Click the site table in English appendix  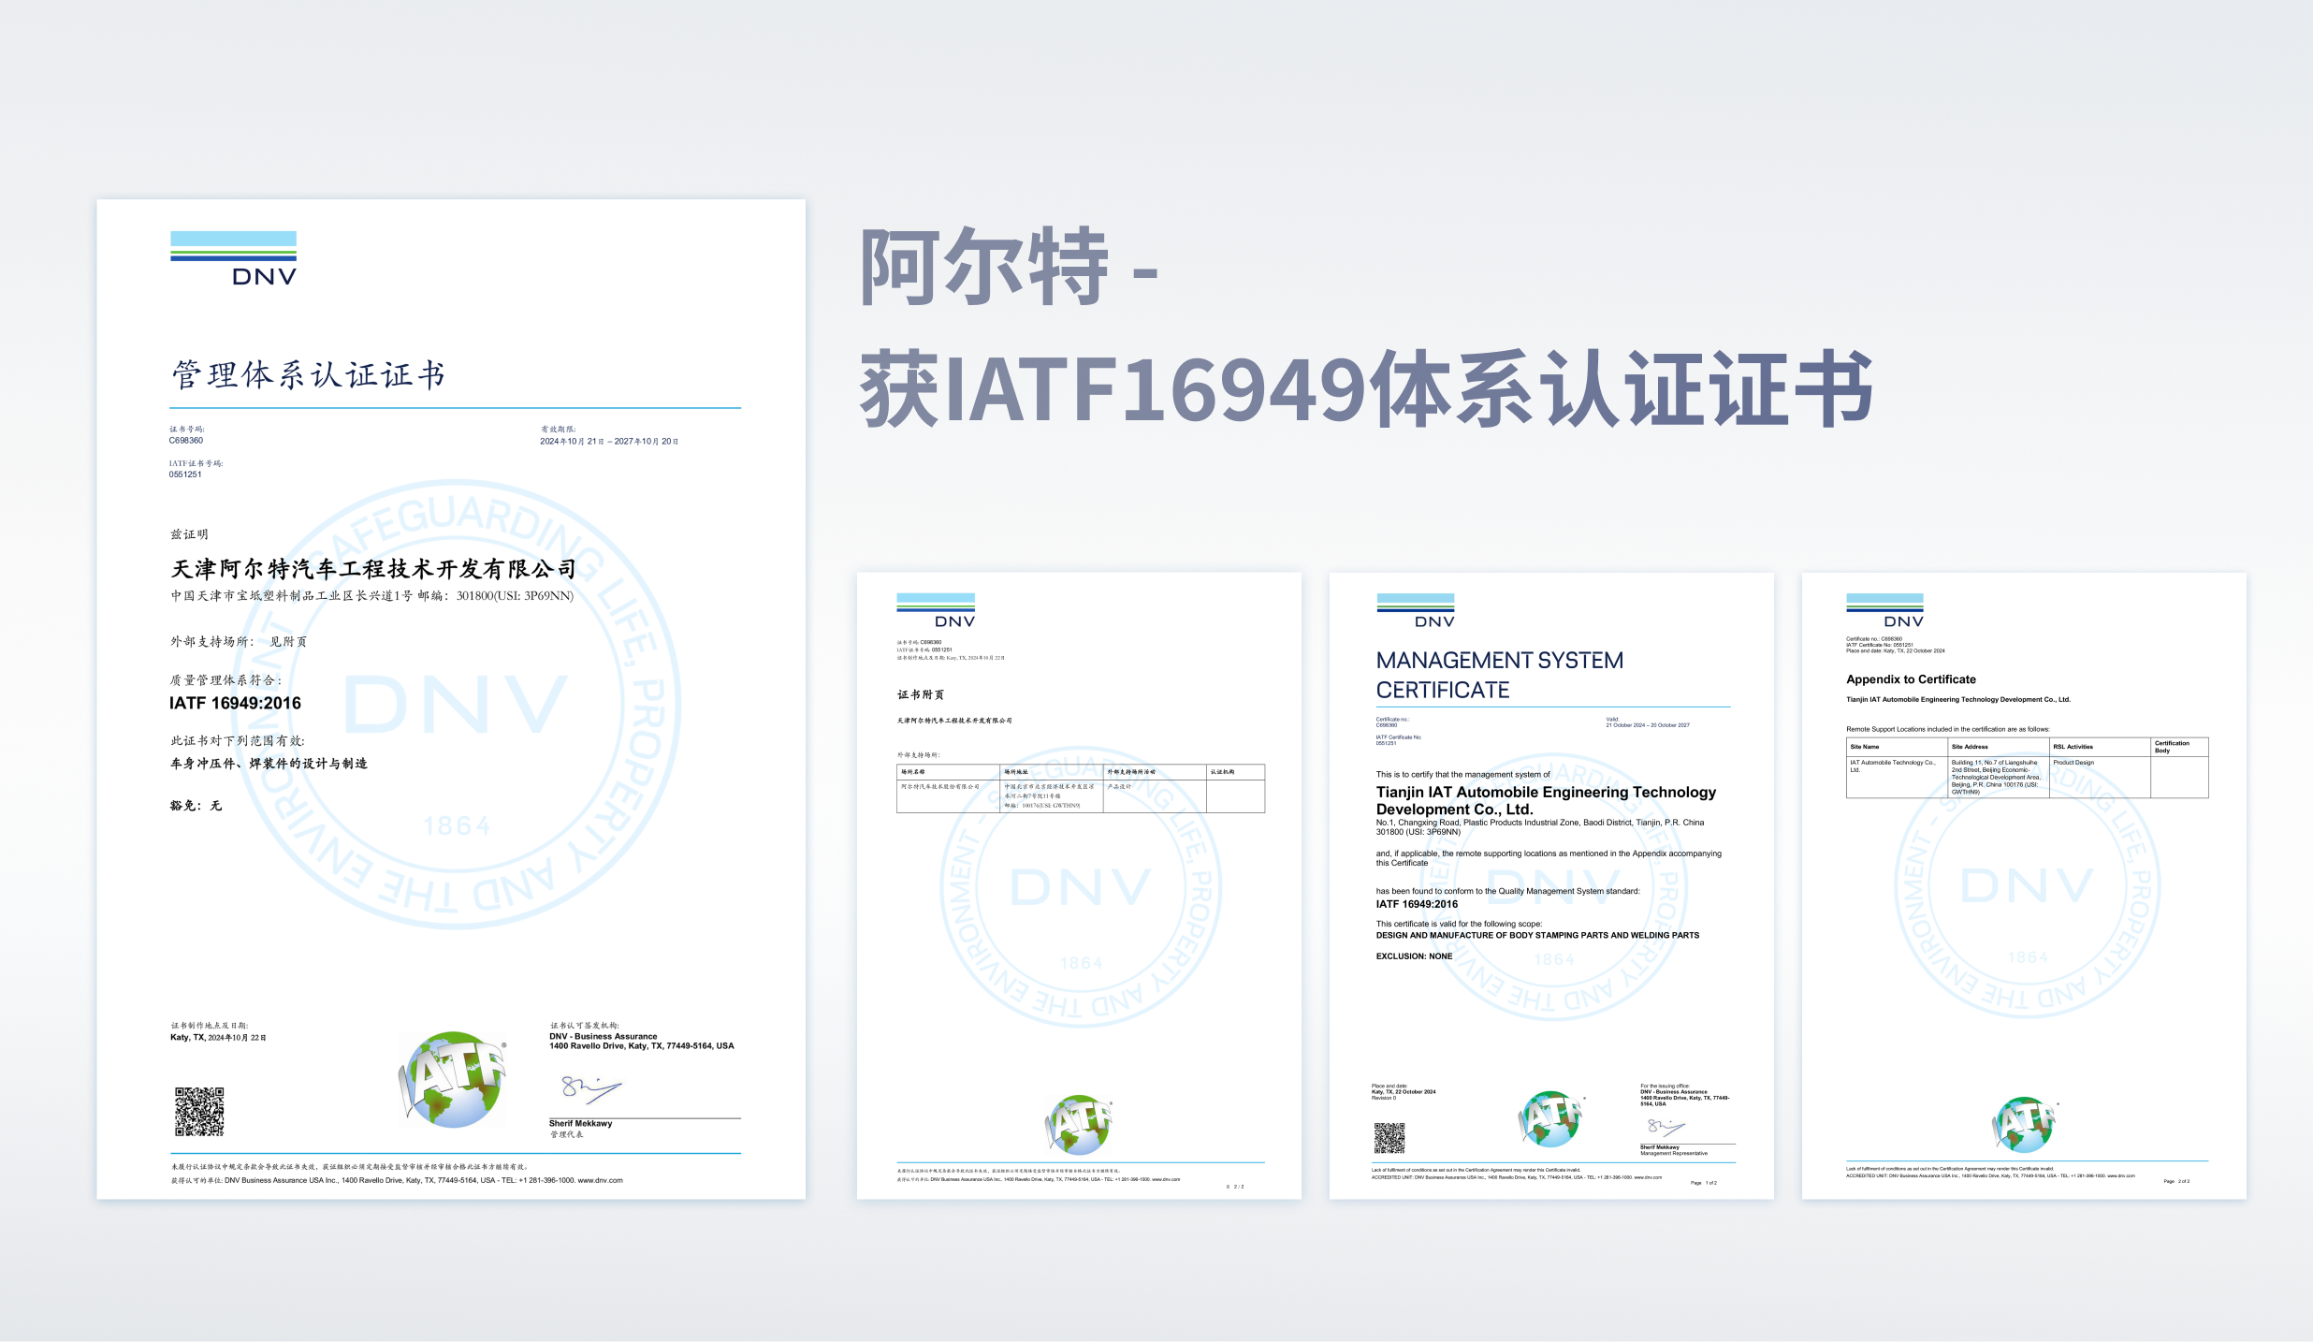pyautogui.click(x=2026, y=767)
